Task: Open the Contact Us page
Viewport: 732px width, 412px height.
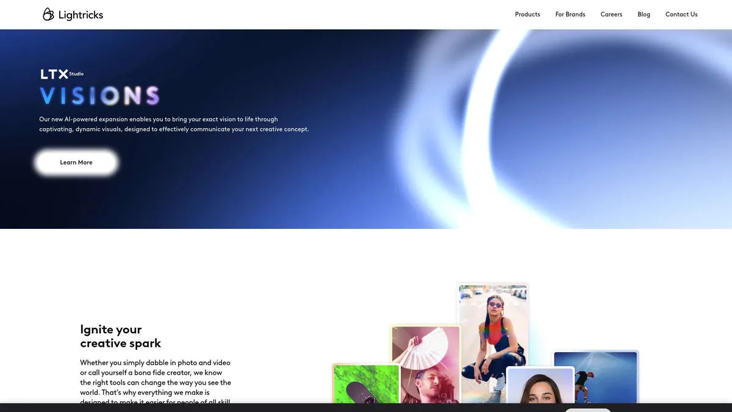Action: pyautogui.click(x=681, y=14)
